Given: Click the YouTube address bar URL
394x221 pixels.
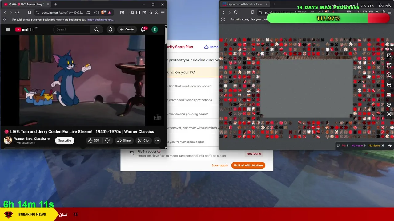Looking at the screenshot, I should 62,13.
